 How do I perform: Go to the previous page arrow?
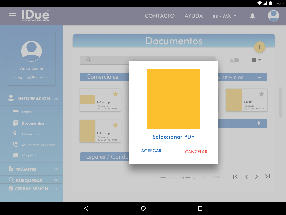246,177
